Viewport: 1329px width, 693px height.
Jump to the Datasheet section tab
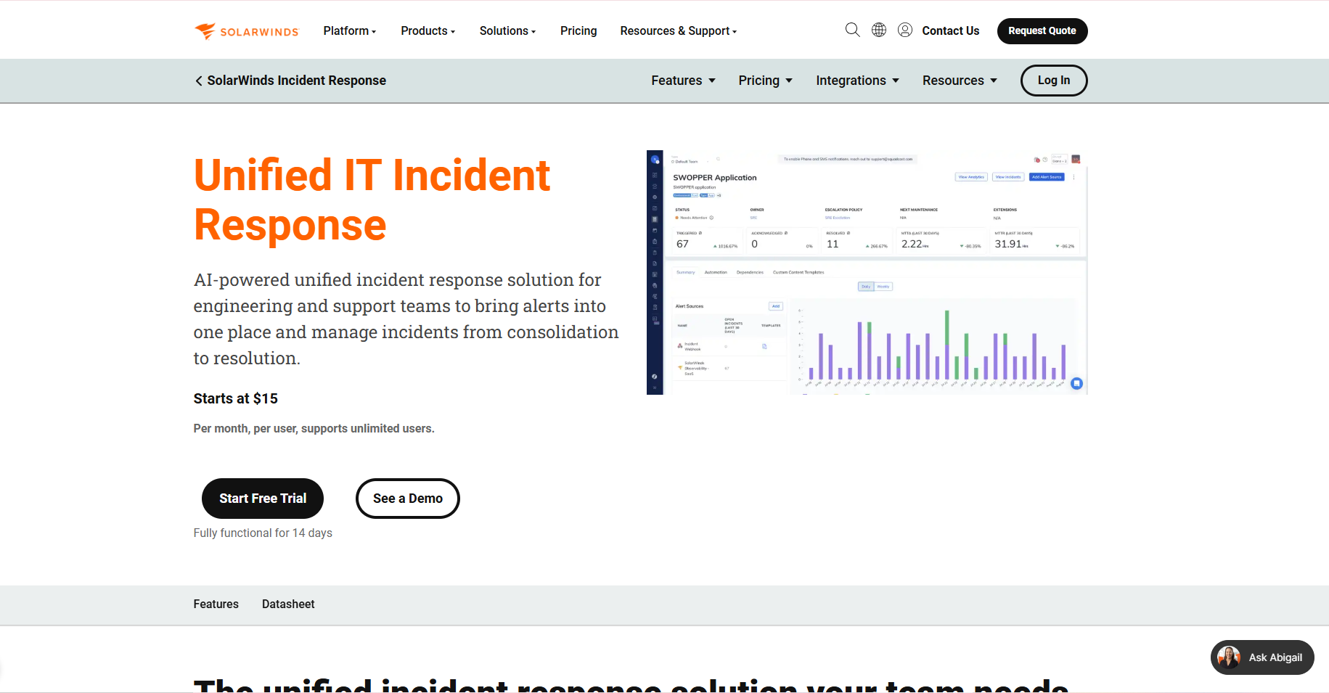[x=288, y=604]
